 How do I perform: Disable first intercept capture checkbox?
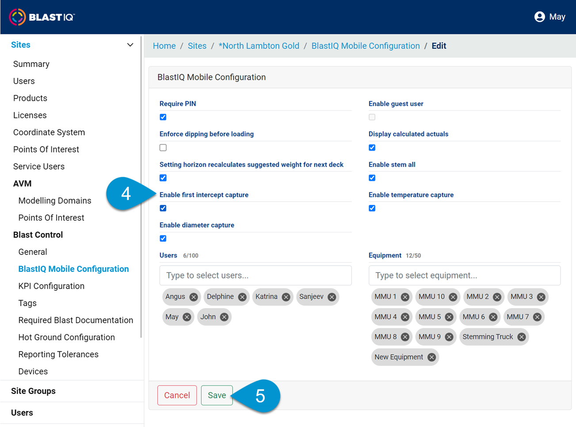(163, 208)
